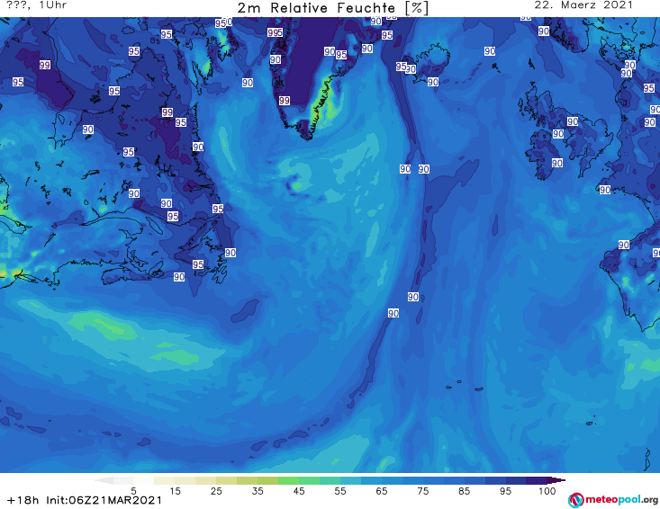Click the colorbar label '15'

(x=175, y=491)
